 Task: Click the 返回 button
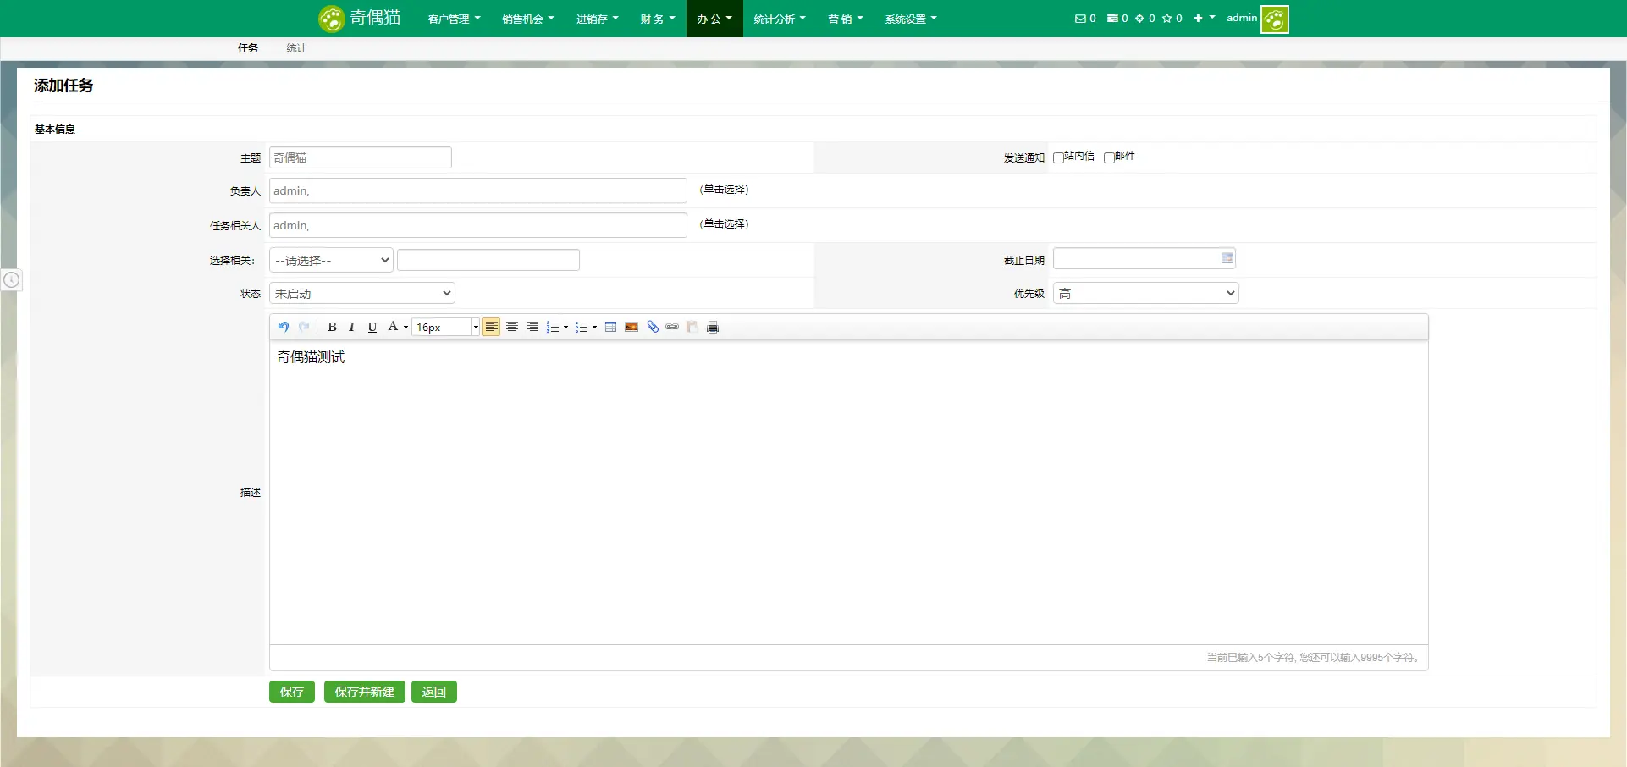pyautogui.click(x=434, y=692)
